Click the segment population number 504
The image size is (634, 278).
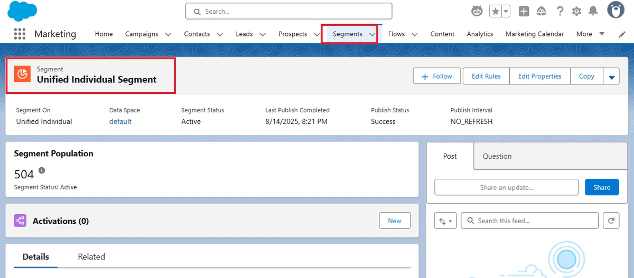pos(24,174)
